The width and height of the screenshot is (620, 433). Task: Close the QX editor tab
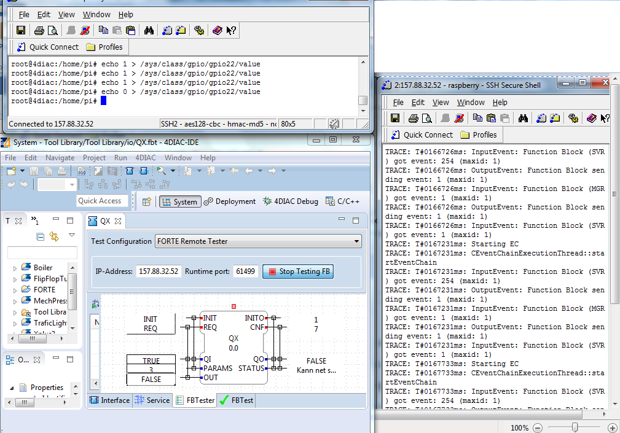[x=118, y=221]
